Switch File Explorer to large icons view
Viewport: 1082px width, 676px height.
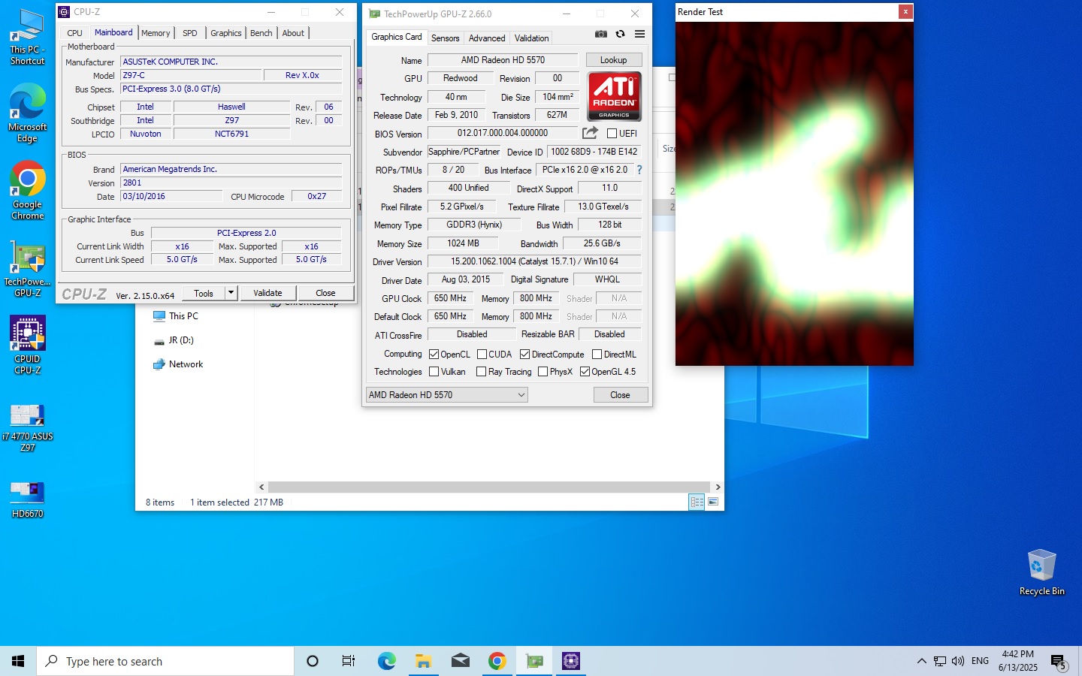tap(713, 502)
